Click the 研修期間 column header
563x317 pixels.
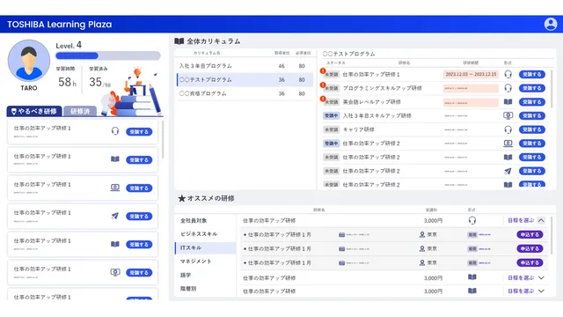point(471,63)
